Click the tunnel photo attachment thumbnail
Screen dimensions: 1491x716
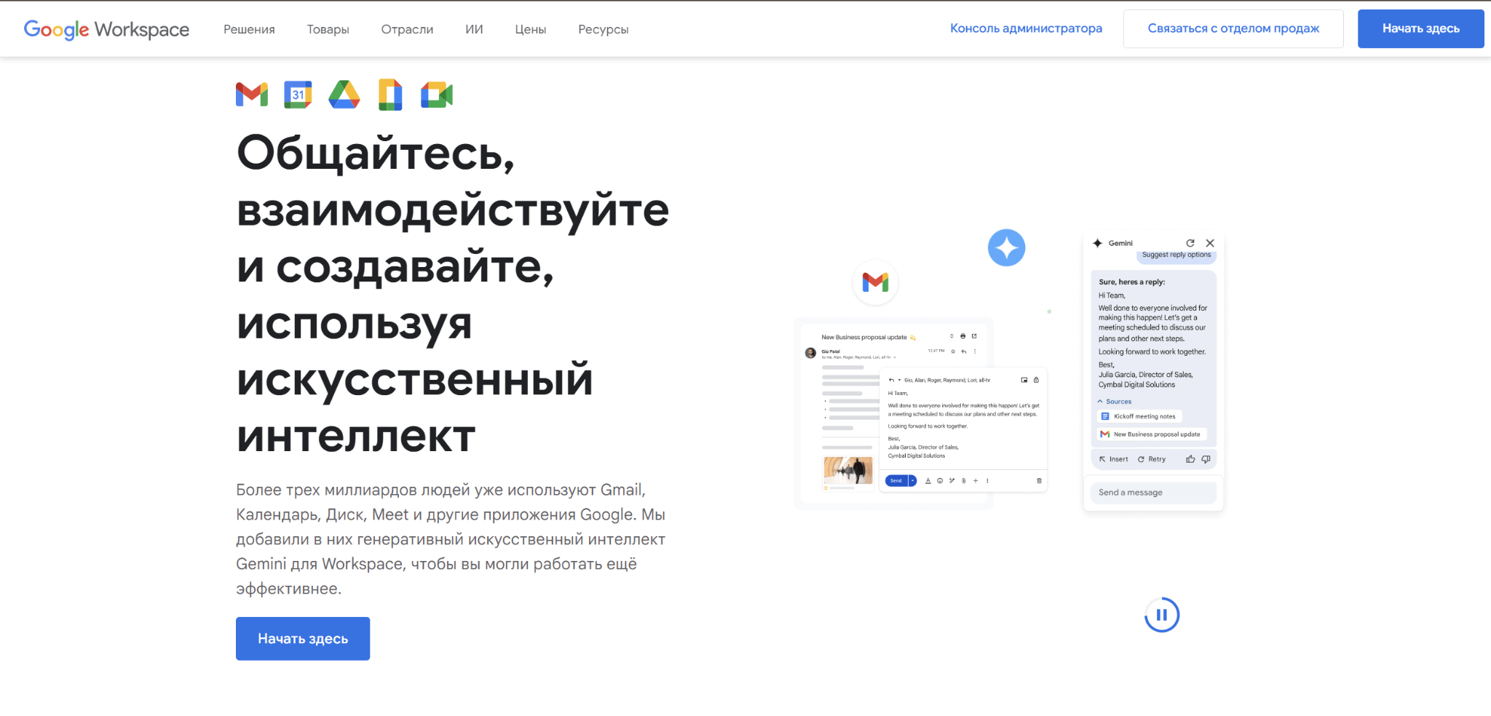(848, 471)
